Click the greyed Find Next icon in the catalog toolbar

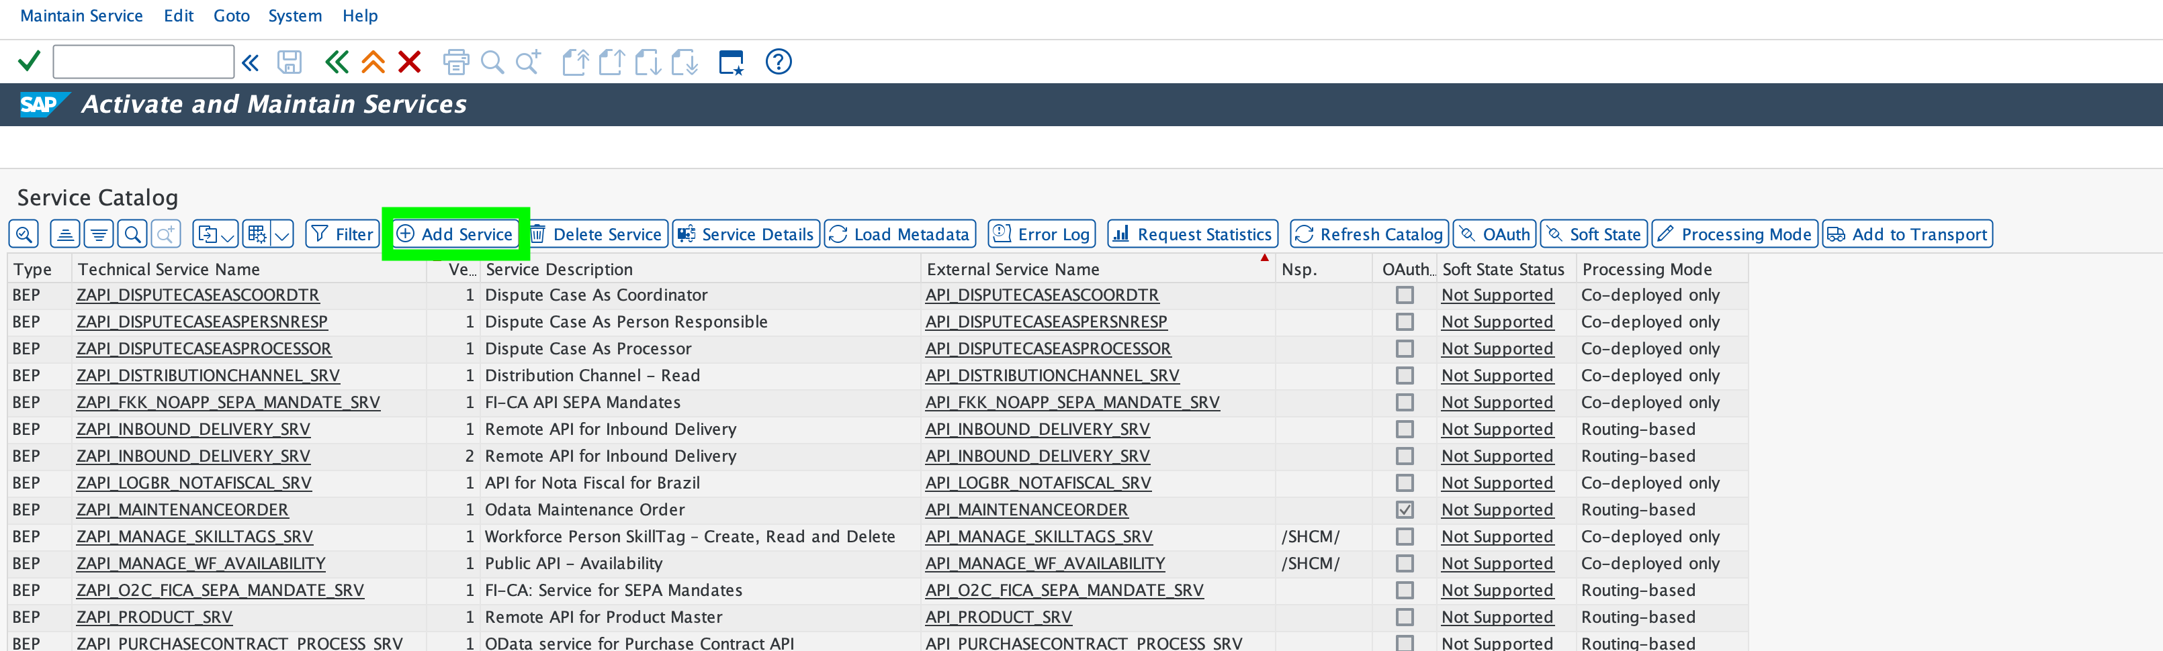(x=167, y=234)
